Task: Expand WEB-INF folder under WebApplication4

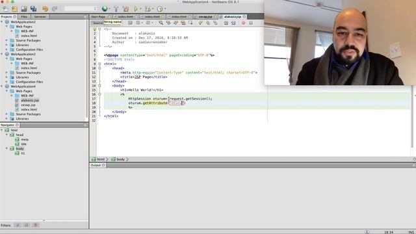Action: pyautogui.click(x=12, y=96)
